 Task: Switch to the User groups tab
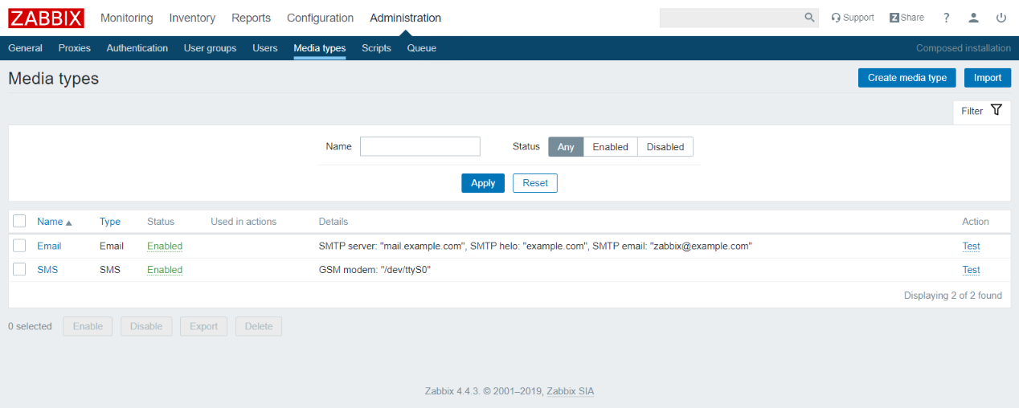[x=210, y=48]
